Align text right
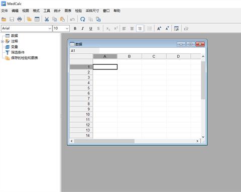 point(140,29)
